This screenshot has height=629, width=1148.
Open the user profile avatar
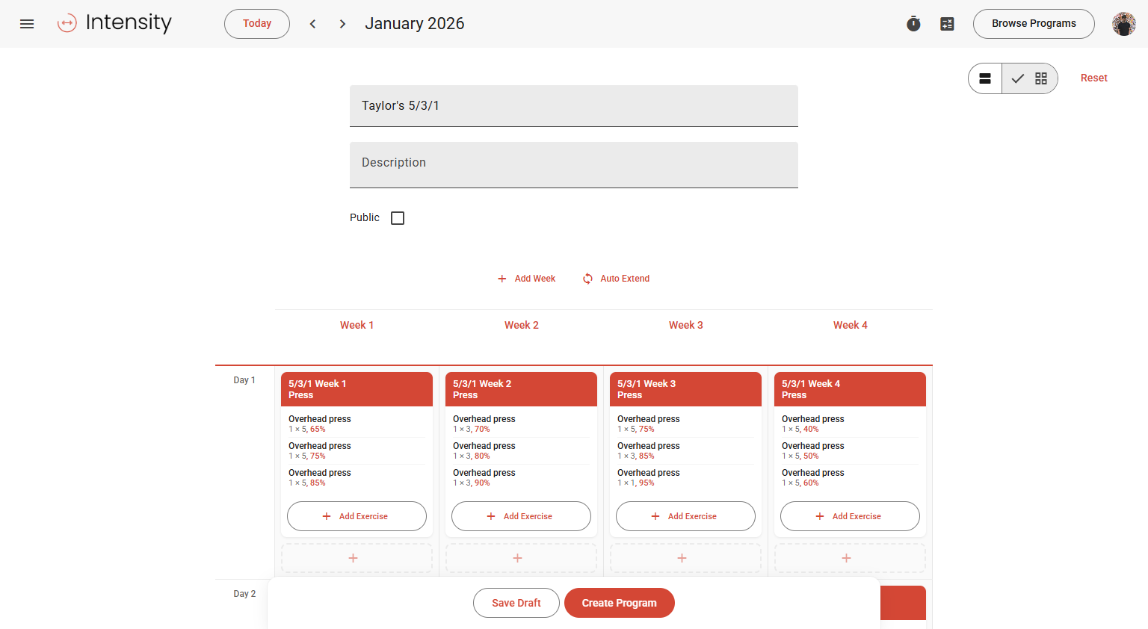(1123, 24)
